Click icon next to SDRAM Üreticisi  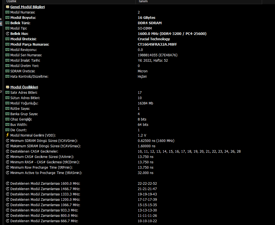click(7, 71)
